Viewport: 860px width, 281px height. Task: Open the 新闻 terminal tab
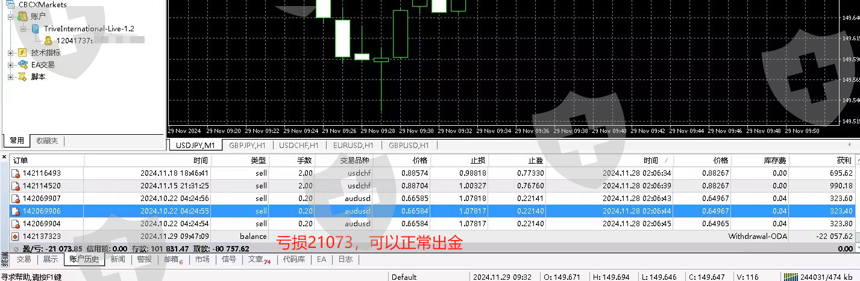click(x=118, y=259)
